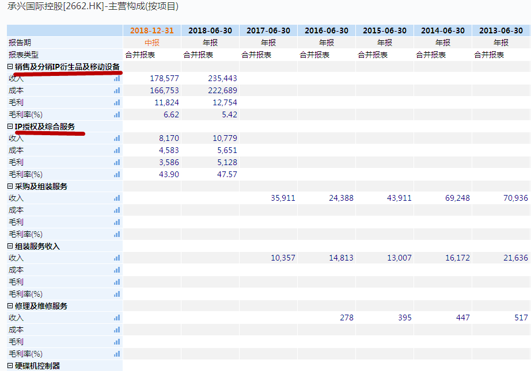The image size is (531, 371).
Task: Click chart icon for 收入 in 组装服务收入
Action: click(x=117, y=258)
